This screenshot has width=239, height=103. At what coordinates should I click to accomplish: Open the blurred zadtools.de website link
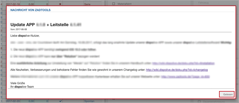185,77
